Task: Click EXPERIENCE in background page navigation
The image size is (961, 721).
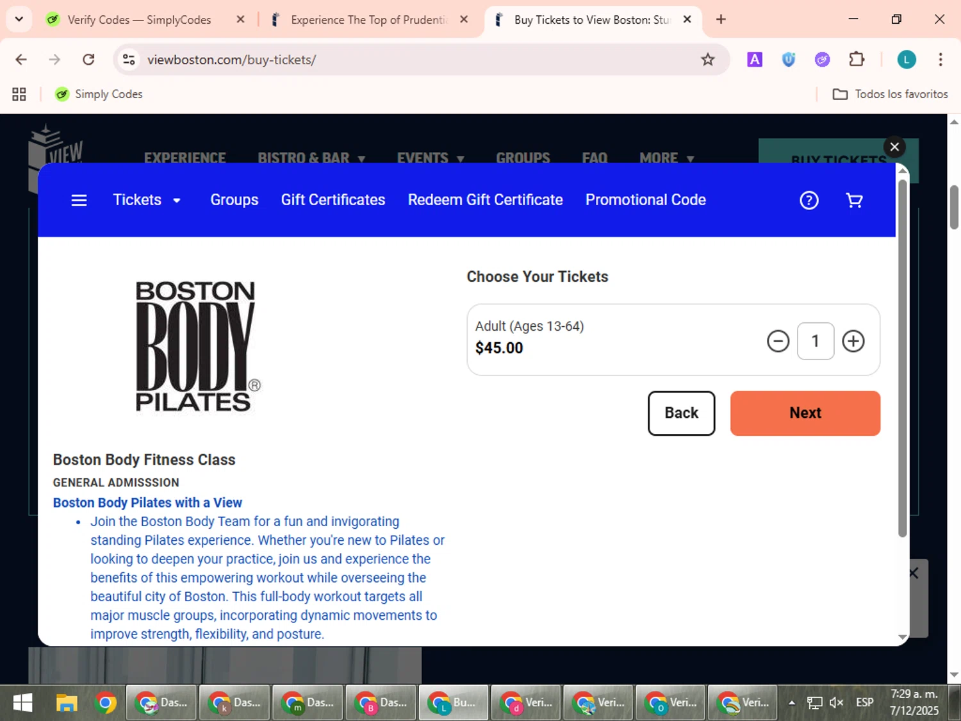Action: [x=185, y=158]
